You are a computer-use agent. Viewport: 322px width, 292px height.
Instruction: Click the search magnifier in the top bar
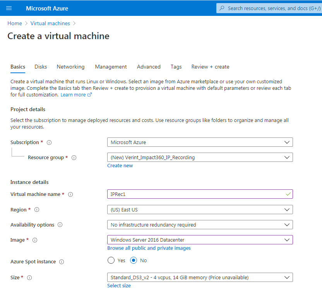tap(223, 8)
